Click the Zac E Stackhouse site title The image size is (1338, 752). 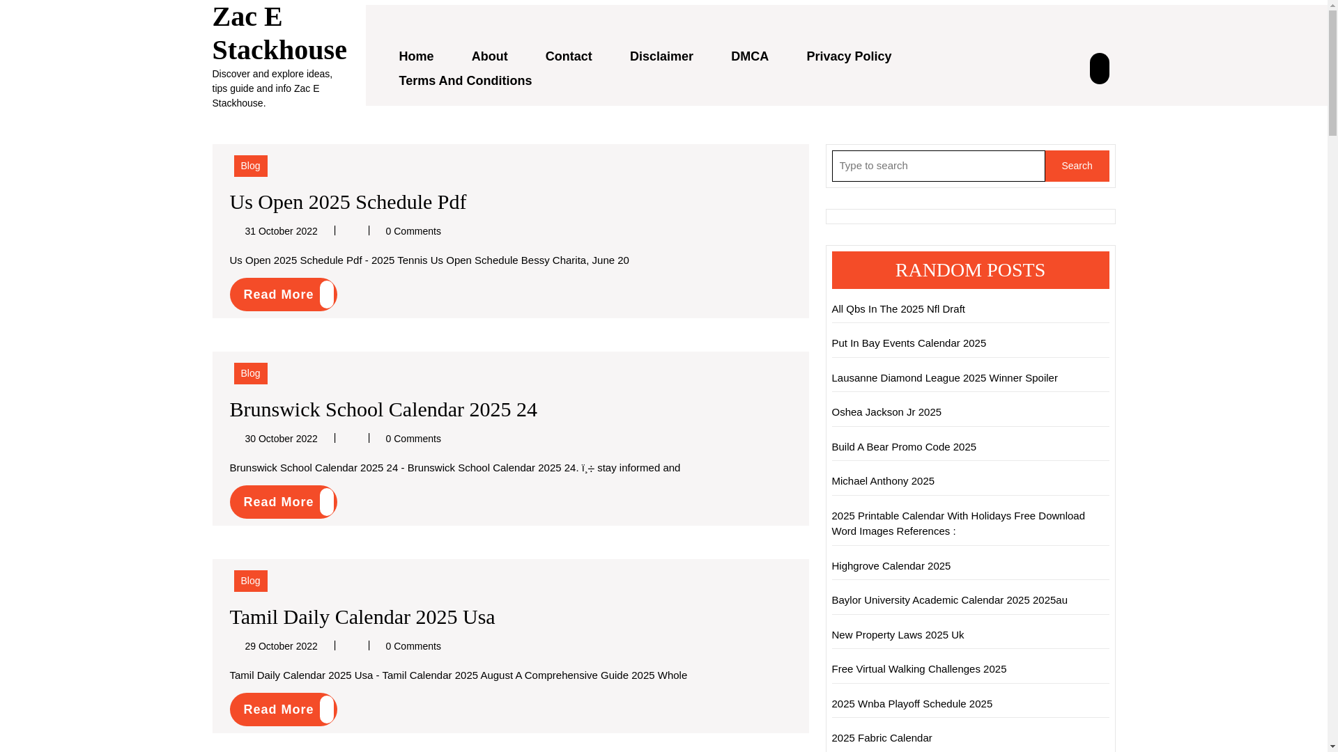[279, 33]
